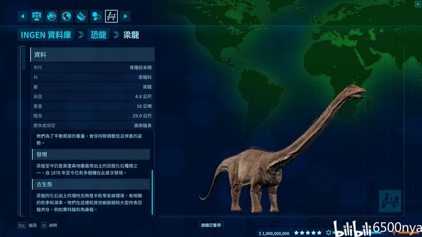Click the 恐龍 breadcrumb
This screenshot has width=422, height=237.
click(x=98, y=35)
